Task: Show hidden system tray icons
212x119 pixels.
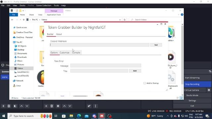Action: tap(168, 116)
